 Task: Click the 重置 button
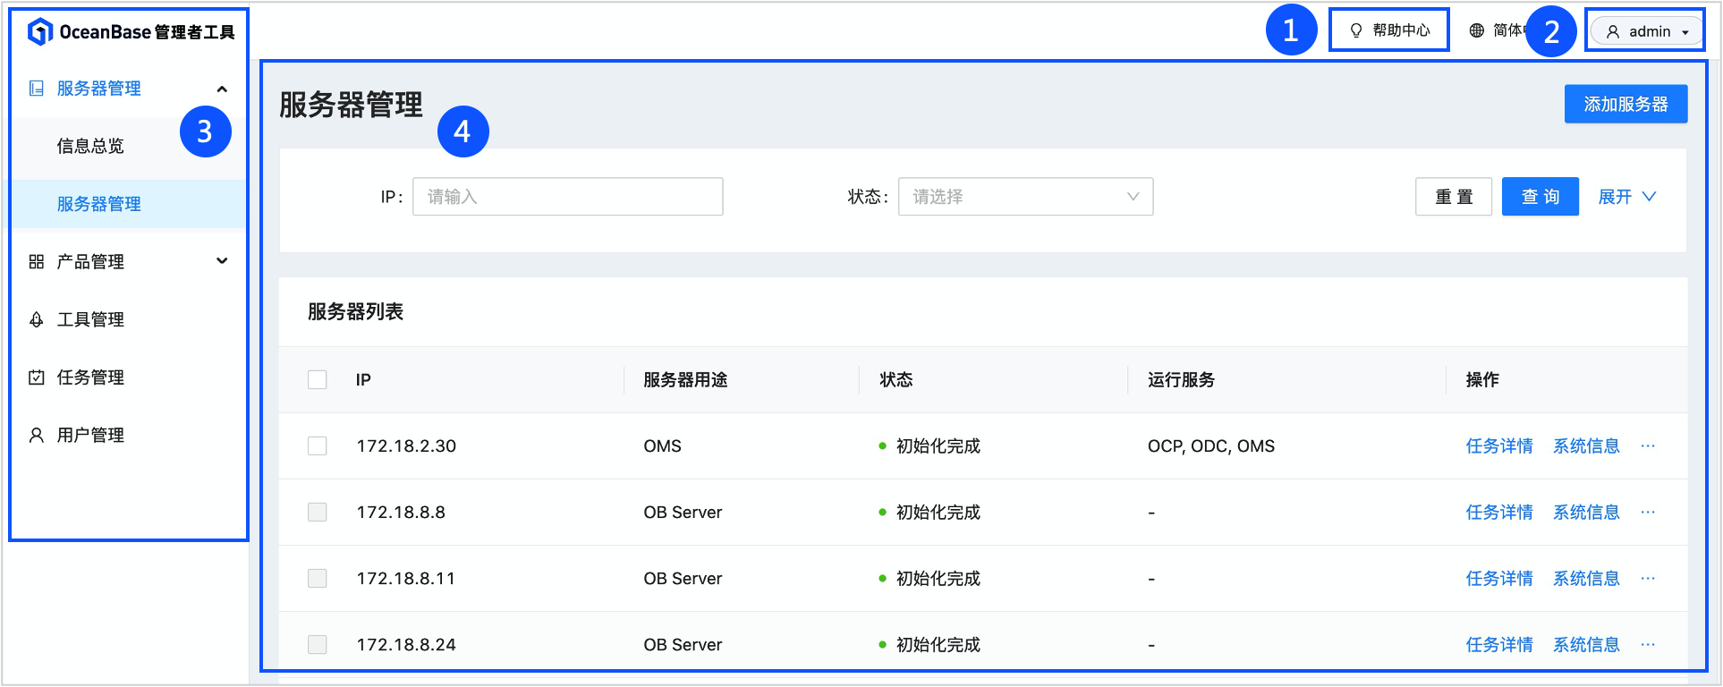1454,197
